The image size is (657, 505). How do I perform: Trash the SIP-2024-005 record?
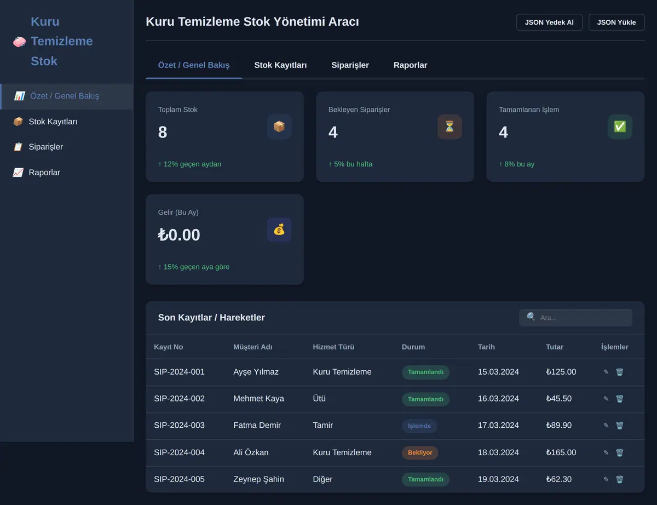(620, 479)
